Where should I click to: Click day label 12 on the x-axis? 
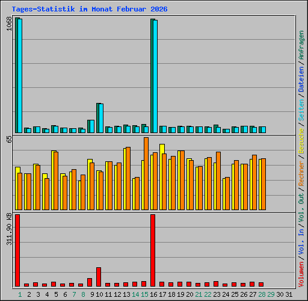pos(117,294)
